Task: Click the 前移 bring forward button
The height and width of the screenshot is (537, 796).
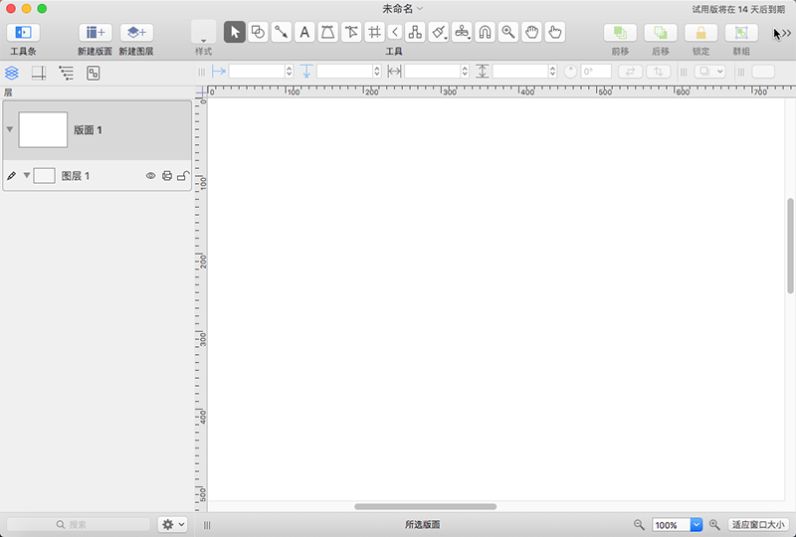Action: pos(620,33)
